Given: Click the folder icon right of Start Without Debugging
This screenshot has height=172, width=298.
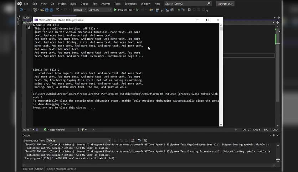Looking at the screenshot, I should 151,10.
